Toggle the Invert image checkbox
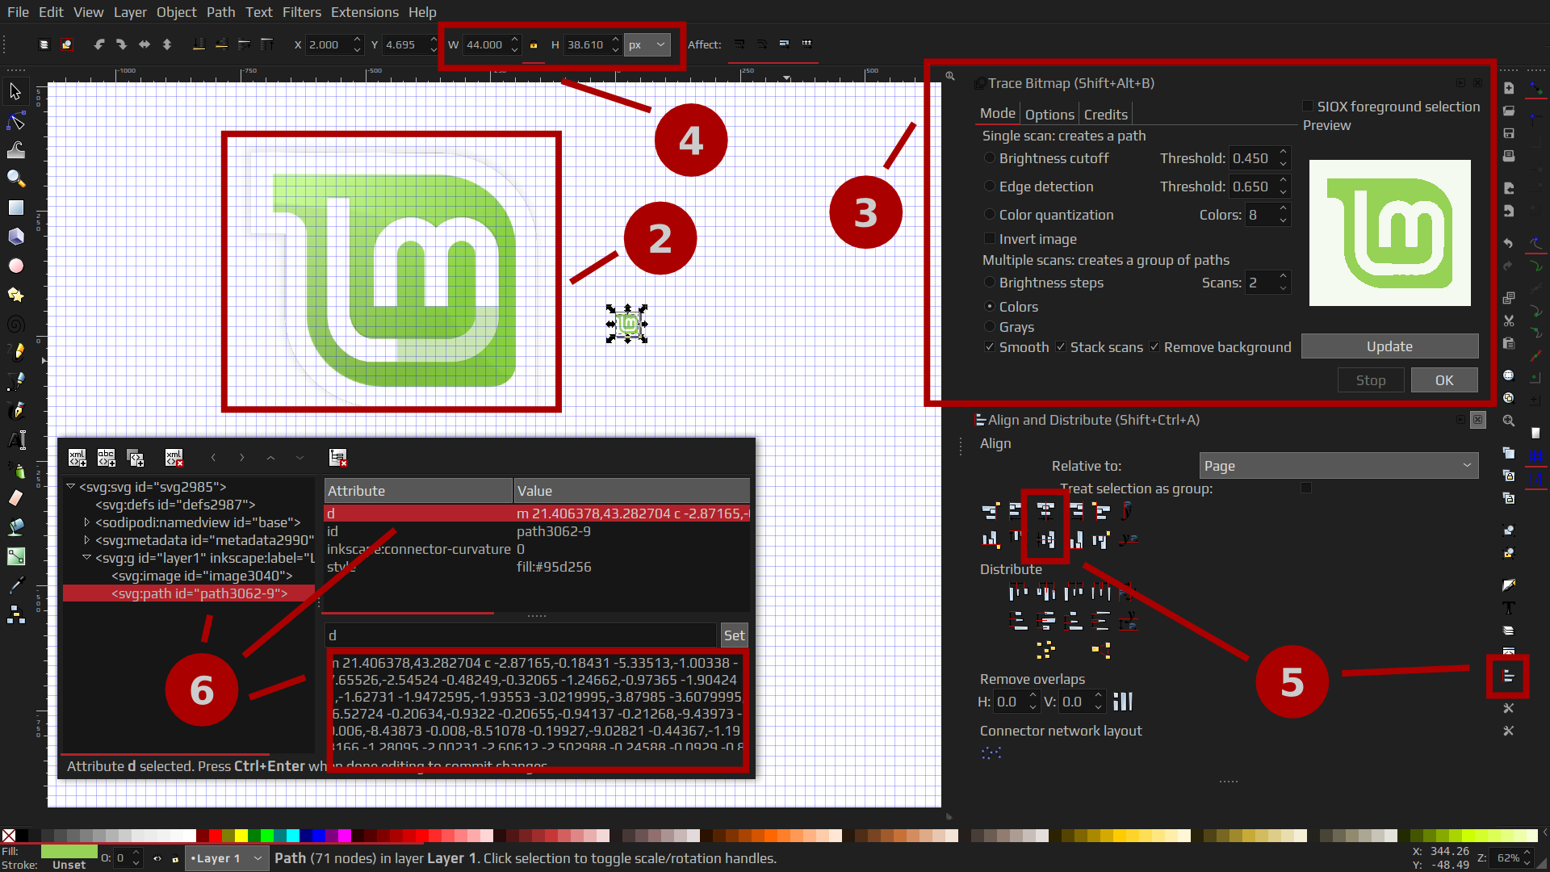The image size is (1550, 872). point(990,239)
